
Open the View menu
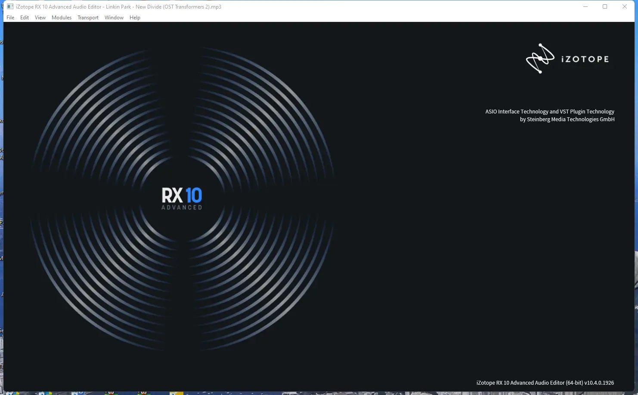pyautogui.click(x=40, y=18)
